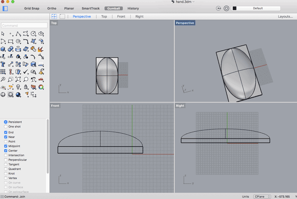Select the Fillet curves tool
The width and height of the screenshot is (297, 199).
(26, 41)
